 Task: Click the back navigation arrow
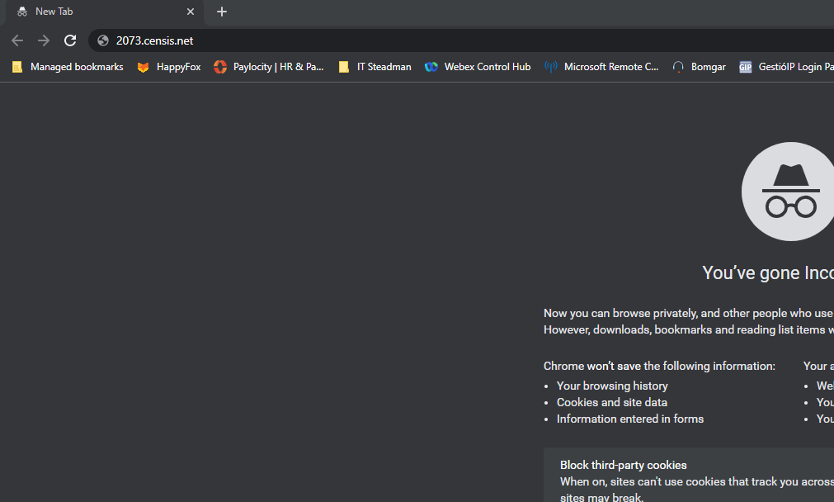click(17, 40)
